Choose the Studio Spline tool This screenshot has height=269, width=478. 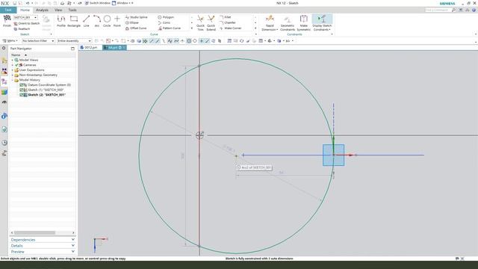pos(136,17)
